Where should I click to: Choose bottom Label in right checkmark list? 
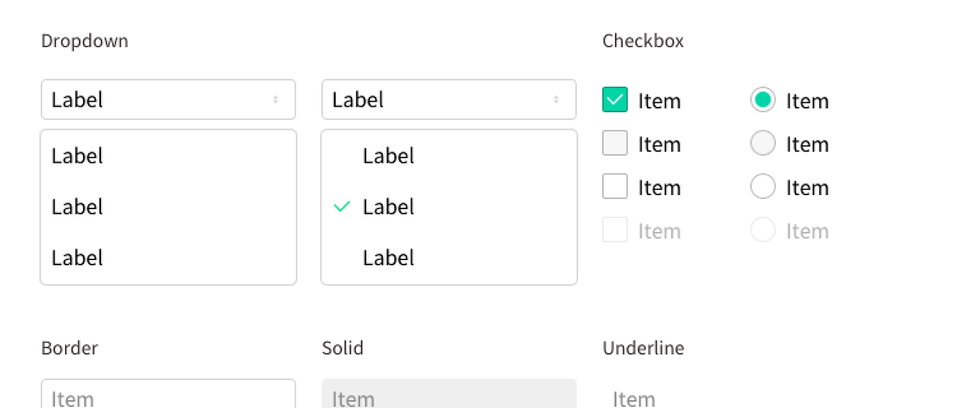coord(449,258)
